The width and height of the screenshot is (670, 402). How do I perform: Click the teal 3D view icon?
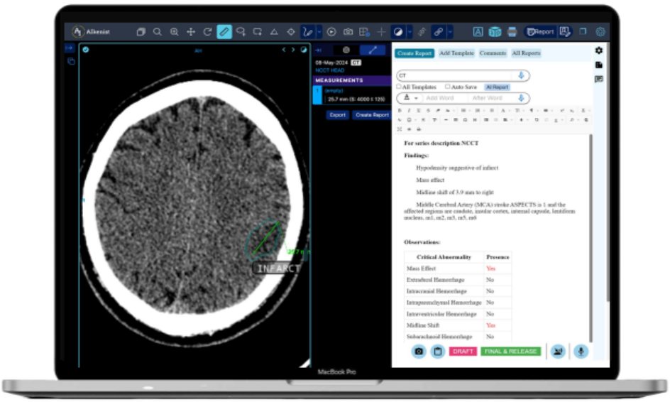pyautogui.click(x=495, y=32)
